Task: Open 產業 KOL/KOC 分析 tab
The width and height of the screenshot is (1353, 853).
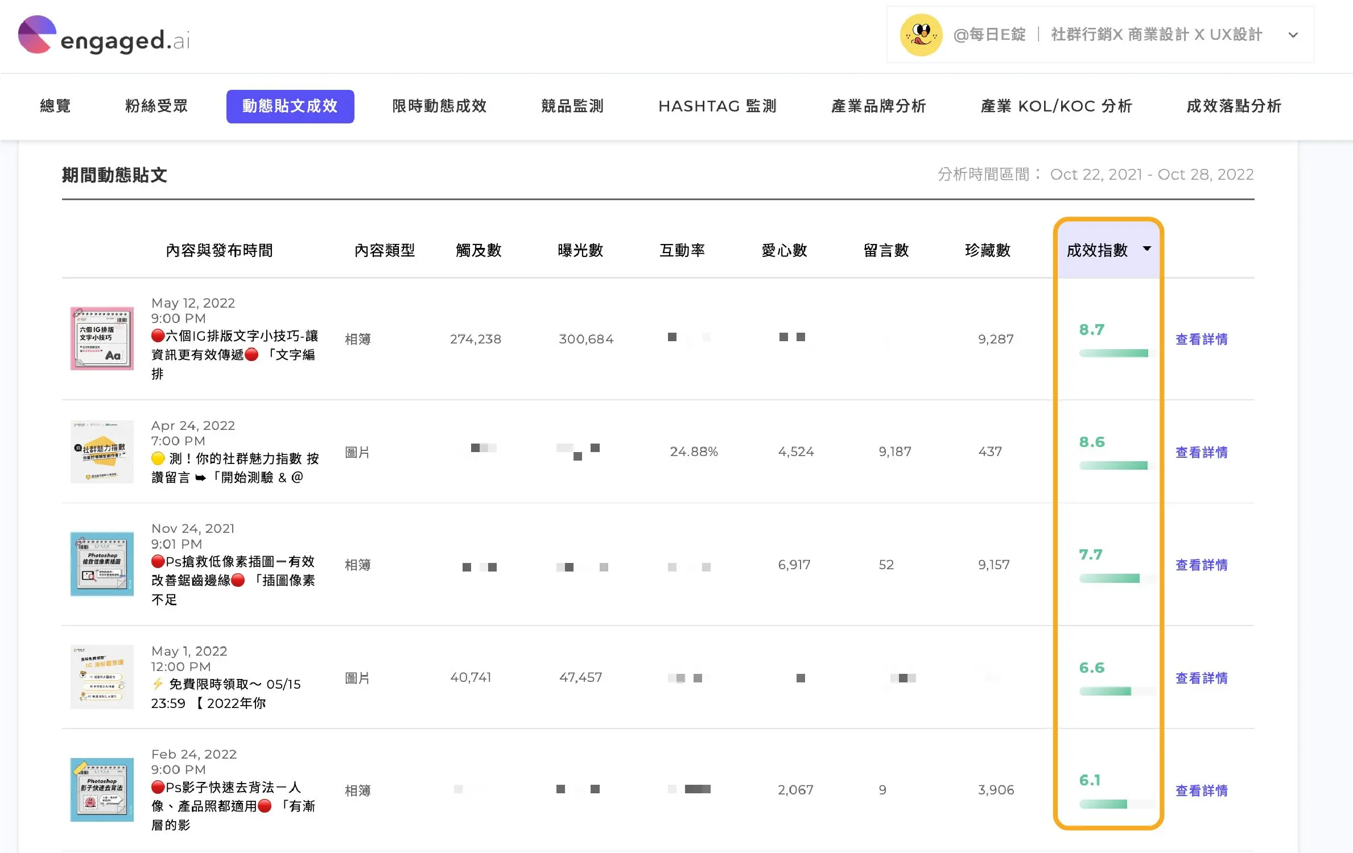Action: [x=1057, y=106]
